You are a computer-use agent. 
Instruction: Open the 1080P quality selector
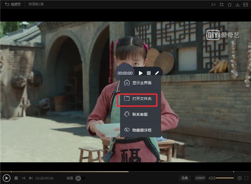point(200,178)
